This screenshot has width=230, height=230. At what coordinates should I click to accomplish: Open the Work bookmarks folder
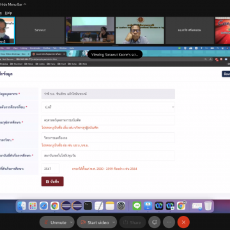pos(83,64)
